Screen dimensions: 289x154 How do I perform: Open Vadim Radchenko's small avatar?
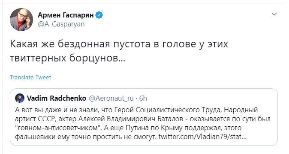point(20,98)
